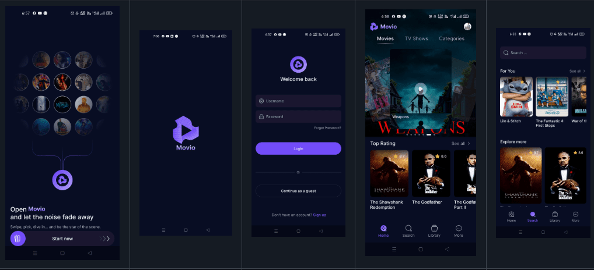
Task: Click the Weapons title label on banner
Action: tap(400, 117)
